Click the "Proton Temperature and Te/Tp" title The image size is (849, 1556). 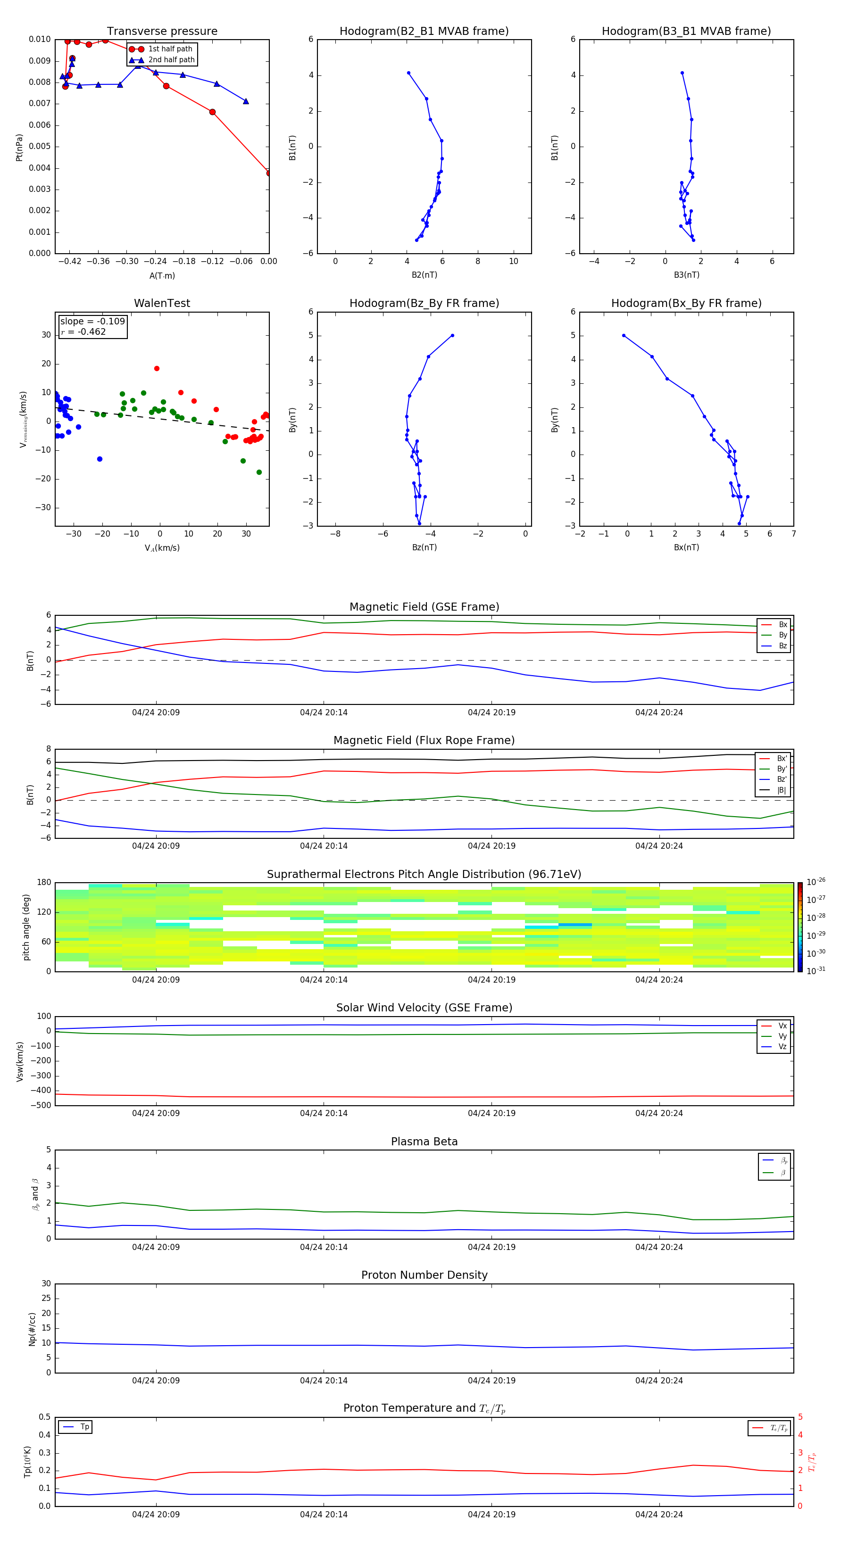click(x=424, y=1409)
